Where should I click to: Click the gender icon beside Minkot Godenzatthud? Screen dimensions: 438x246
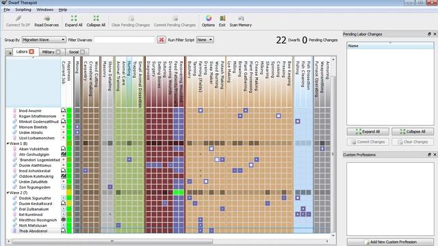[15, 122]
